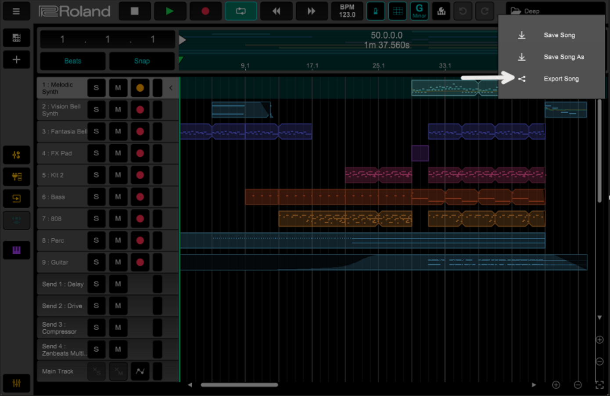This screenshot has height=396, width=610.
Task: Mute the Bass track
Action: (x=118, y=197)
